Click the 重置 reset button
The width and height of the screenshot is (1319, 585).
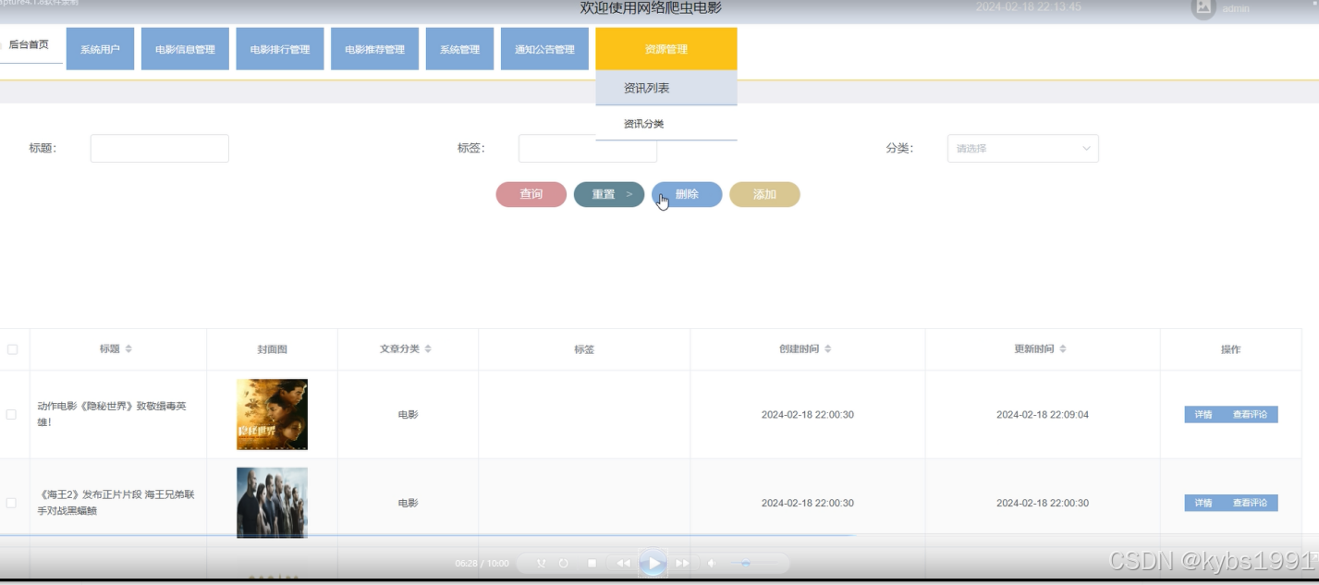608,195
